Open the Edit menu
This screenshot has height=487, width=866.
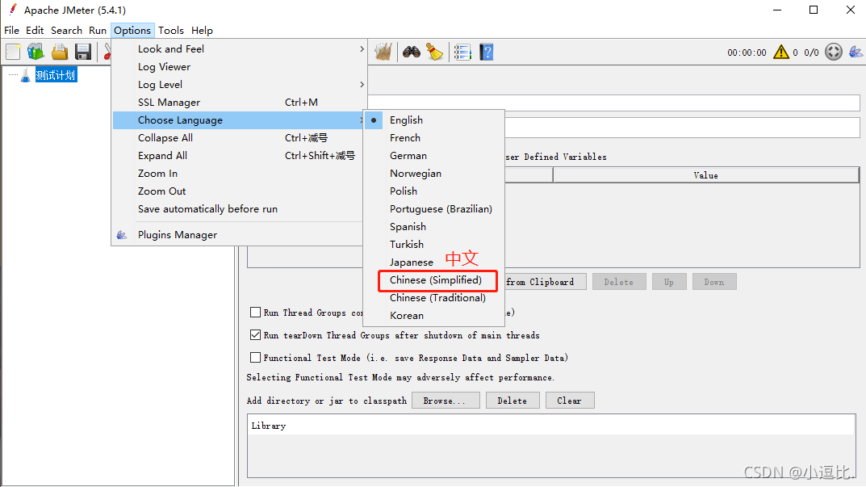(x=35, y=31)
